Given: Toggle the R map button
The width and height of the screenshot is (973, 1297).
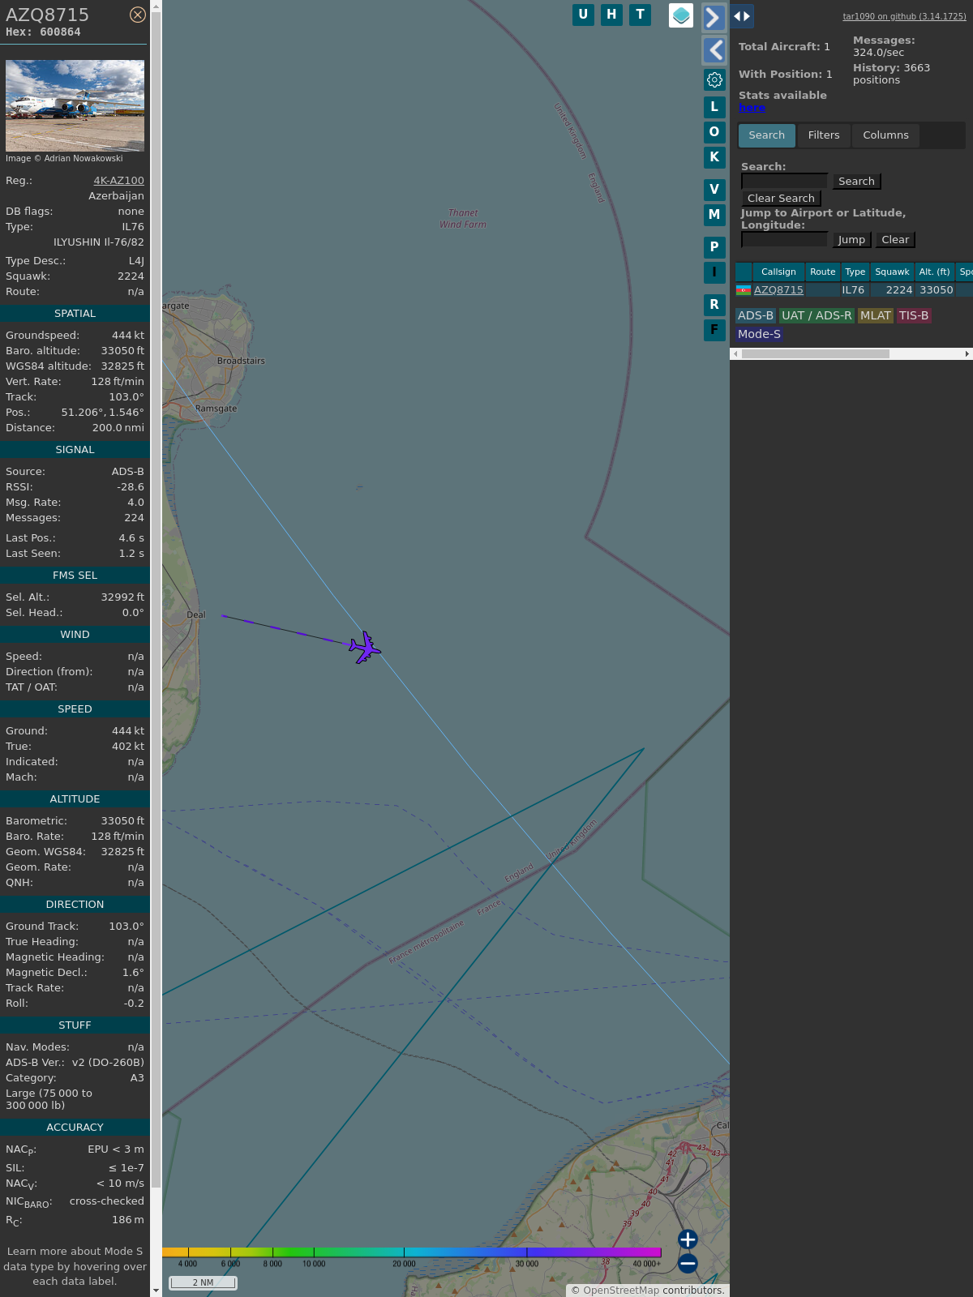Looking at the screenshot, I should point(714,305).
